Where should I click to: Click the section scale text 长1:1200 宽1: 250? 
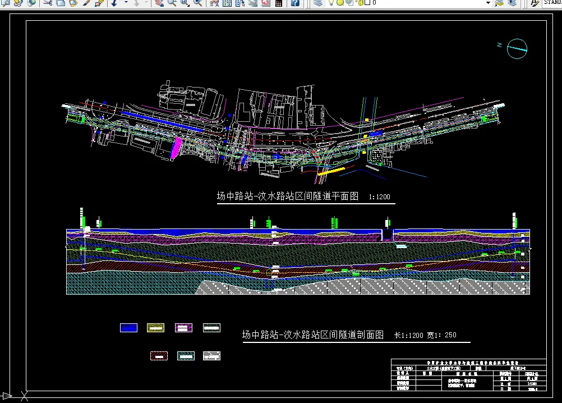426,335
